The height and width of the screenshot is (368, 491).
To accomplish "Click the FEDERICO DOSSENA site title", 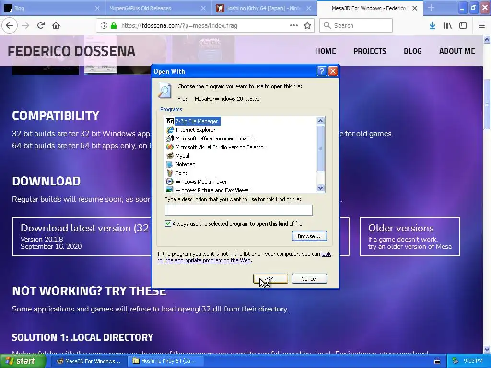I will click(x=71, y=51).
